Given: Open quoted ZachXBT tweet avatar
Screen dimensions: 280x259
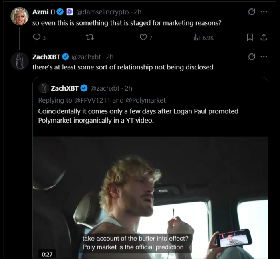Looking at the screenshot, I should tap(43, 88).
